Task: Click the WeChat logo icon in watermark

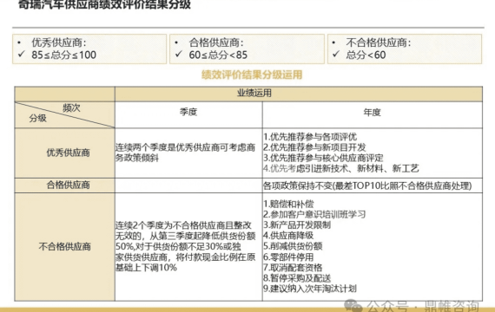Action: point(353,305)
